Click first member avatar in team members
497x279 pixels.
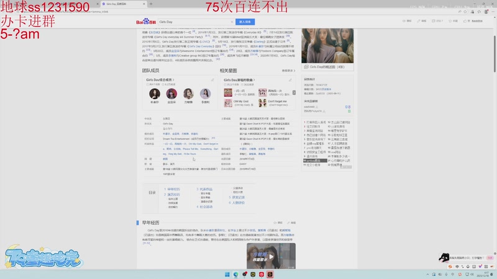tap(155, 94)
